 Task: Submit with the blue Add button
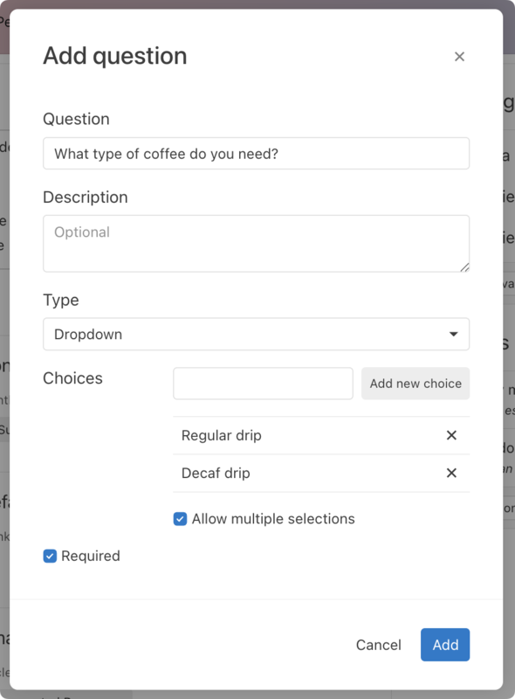(x=445, y=645)
